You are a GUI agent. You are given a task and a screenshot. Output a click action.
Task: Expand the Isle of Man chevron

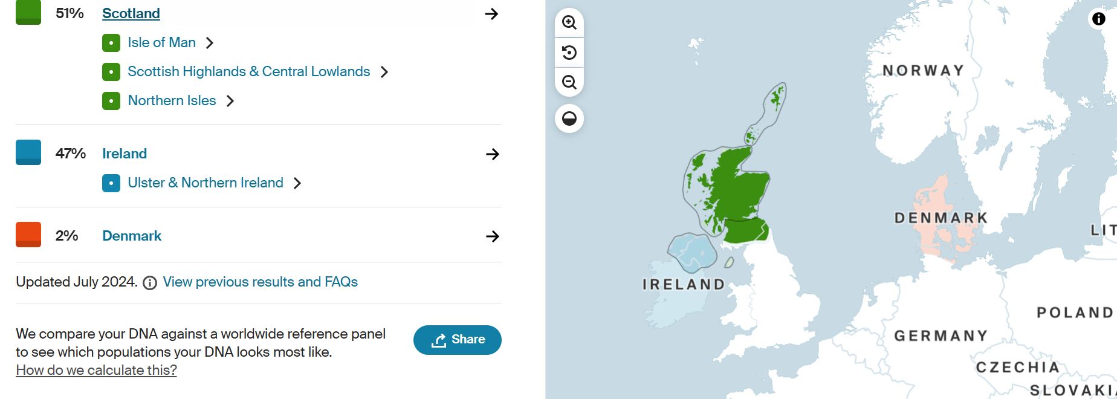[x=210, y=43]
